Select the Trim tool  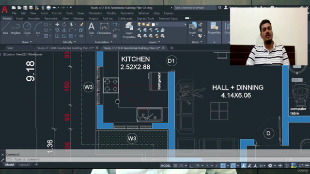coord(71,24)
